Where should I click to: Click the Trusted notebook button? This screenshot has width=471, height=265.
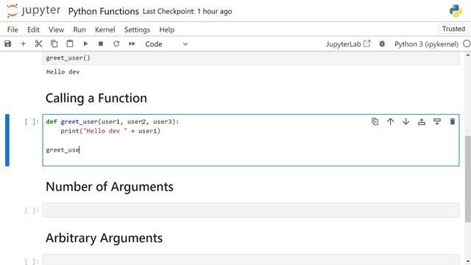click(453, 29)
